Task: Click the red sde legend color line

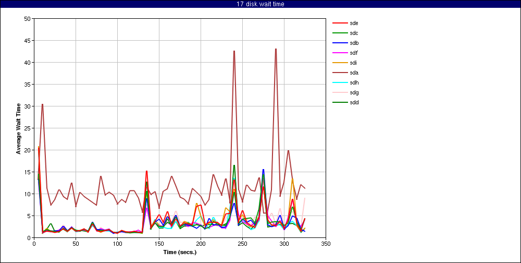Action: coord(339,23)
